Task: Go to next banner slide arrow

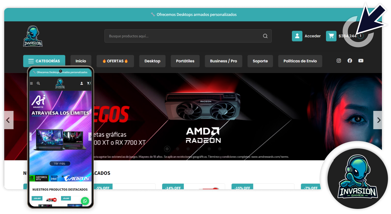Action: point(378,120)
